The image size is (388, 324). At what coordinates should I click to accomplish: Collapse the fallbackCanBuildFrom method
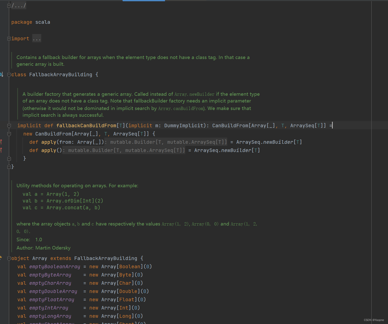coord(9,125)
